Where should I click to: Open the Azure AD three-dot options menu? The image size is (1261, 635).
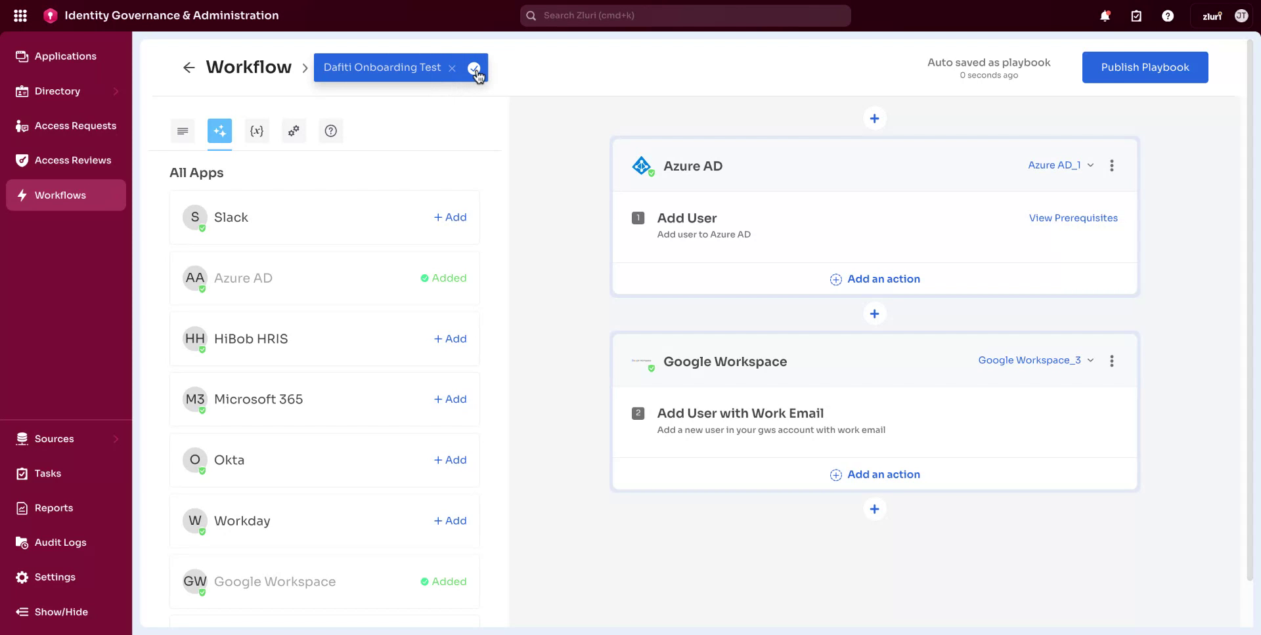[x=1112, y=165]
